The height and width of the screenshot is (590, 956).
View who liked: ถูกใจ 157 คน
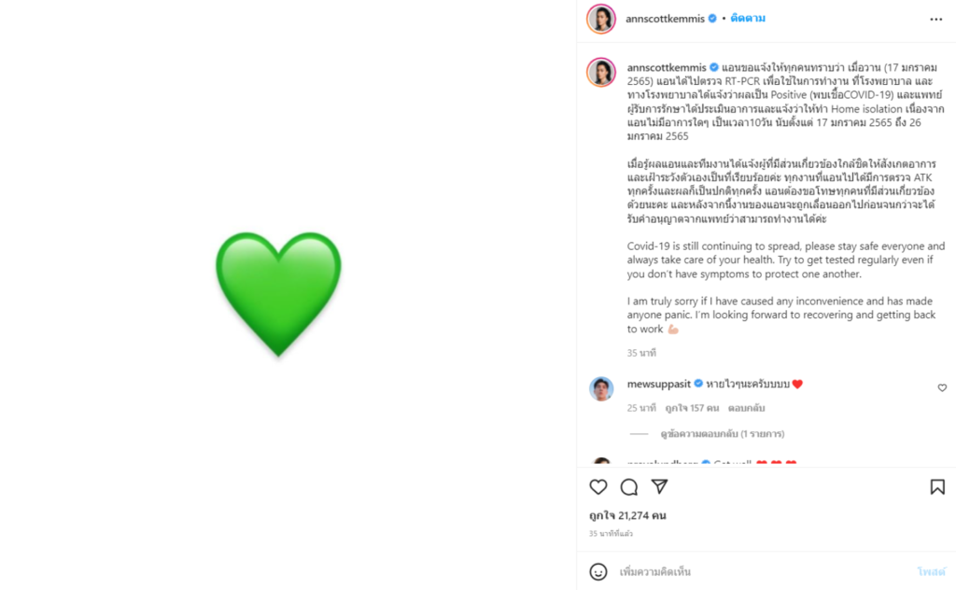click(692, 409)
